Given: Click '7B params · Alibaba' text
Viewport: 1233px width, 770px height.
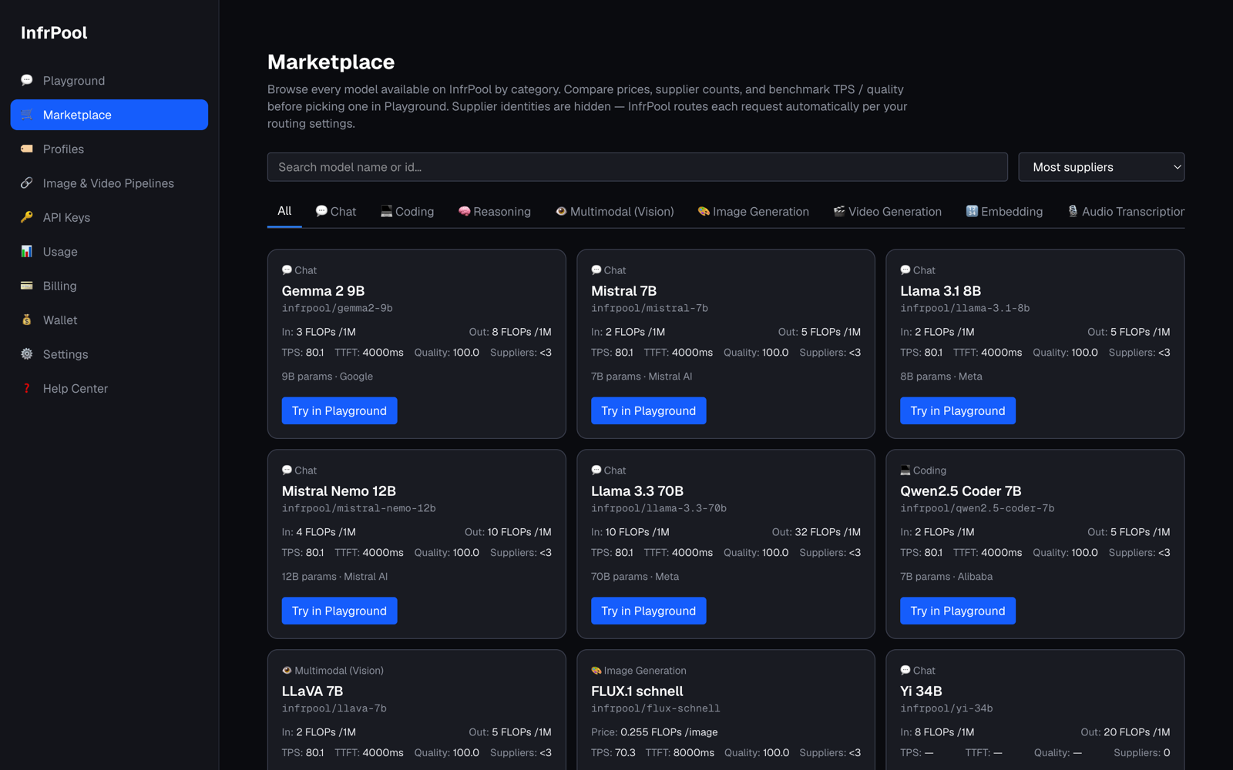Looking at the screenshot, I should point(946,576).
